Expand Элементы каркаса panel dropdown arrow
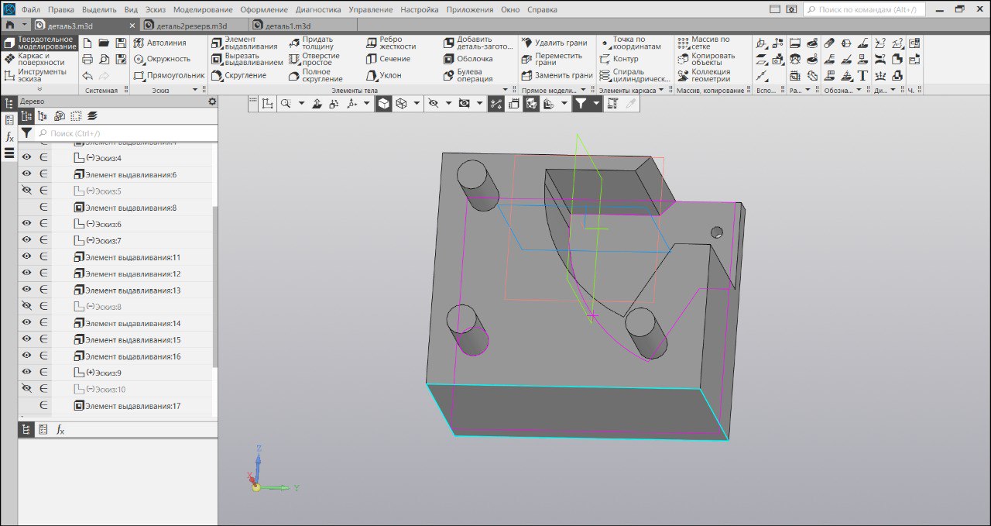Viewport: 991px width, 526px height. (661, 90)
